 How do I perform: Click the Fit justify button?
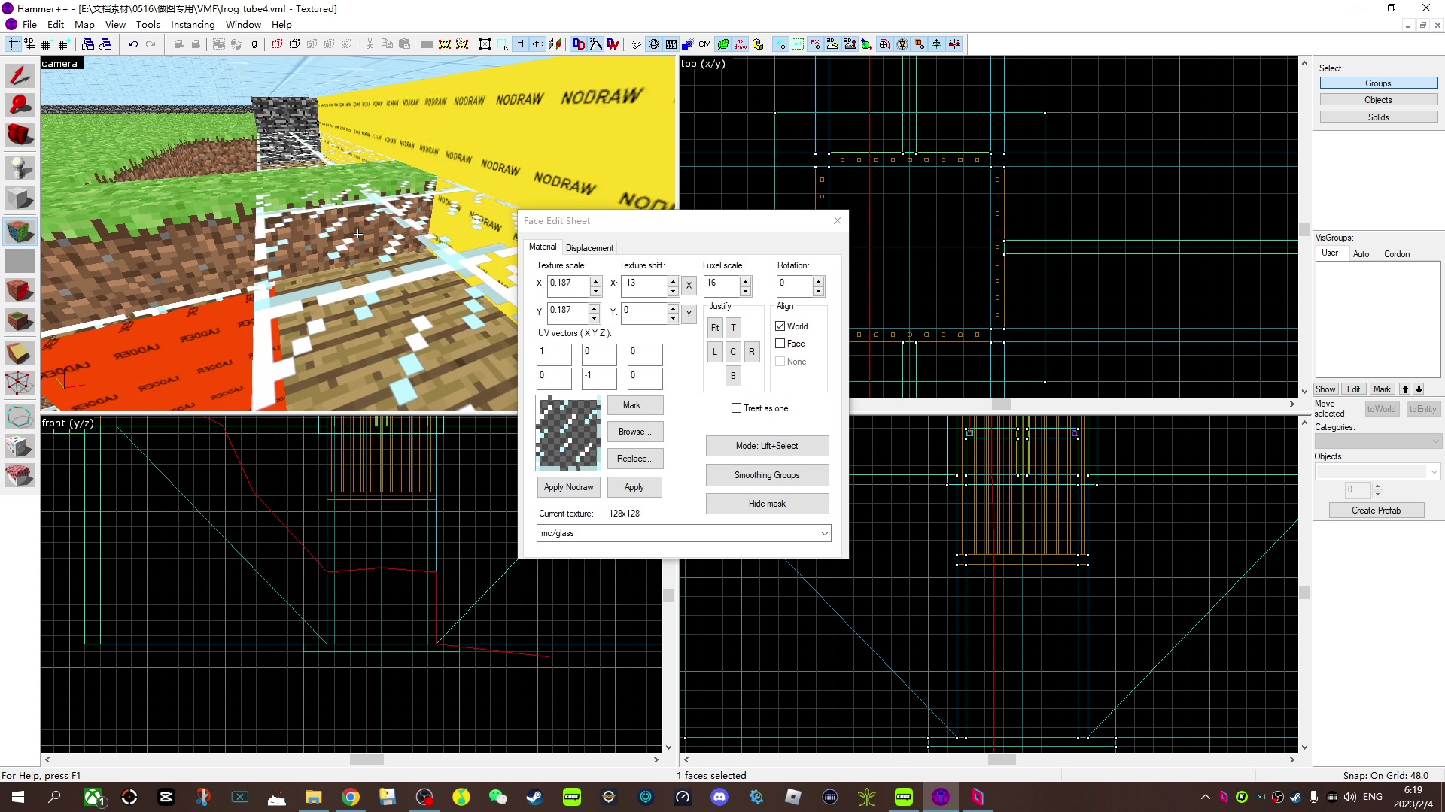pyautogui.click(x=715, y=328)
